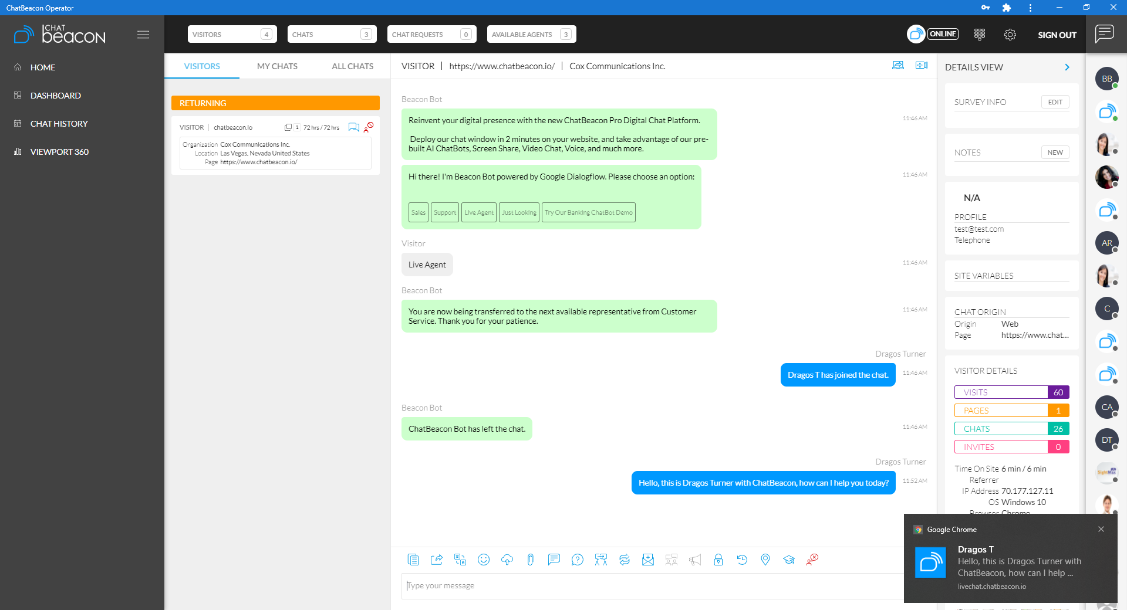The image size is (1127, 610).
Task: Click the transfer chat between agents icon
Action: 601,560
